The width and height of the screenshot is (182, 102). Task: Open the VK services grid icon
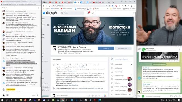click(x=134, y=13)
